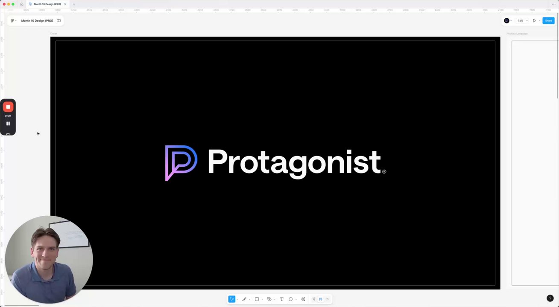This screenshot has width=559, height=307.
Task: Switch to Design mode in the toolbar
Action: 321,299
